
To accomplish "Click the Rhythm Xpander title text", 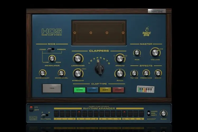I will [x=99, y=109].
